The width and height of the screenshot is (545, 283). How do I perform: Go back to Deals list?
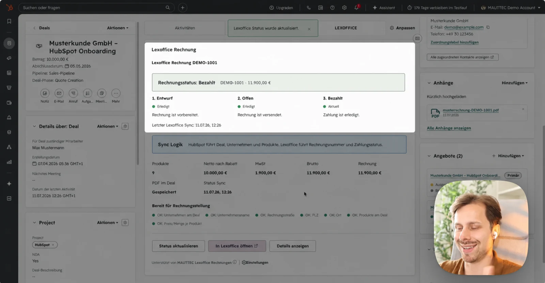pyautogui.click(x=42, y=28)
